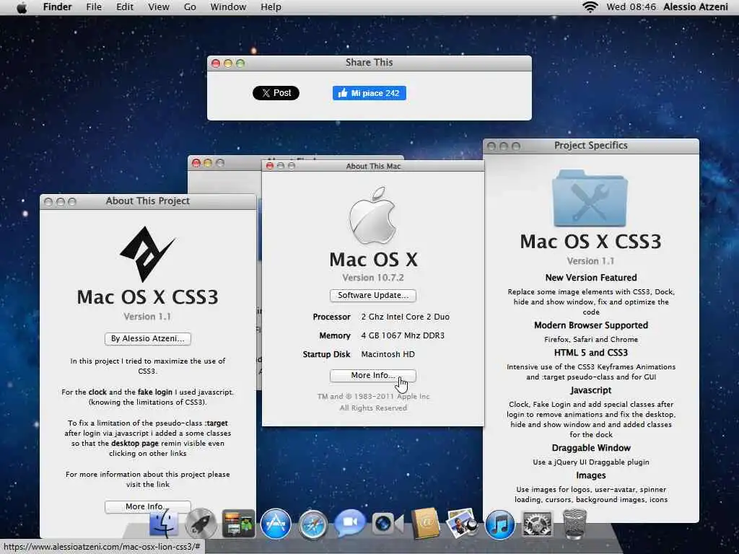
Task: Click TM and © 1983-2011 Apple Inc text
Action: pyautogui.click(x=373, y=397)
